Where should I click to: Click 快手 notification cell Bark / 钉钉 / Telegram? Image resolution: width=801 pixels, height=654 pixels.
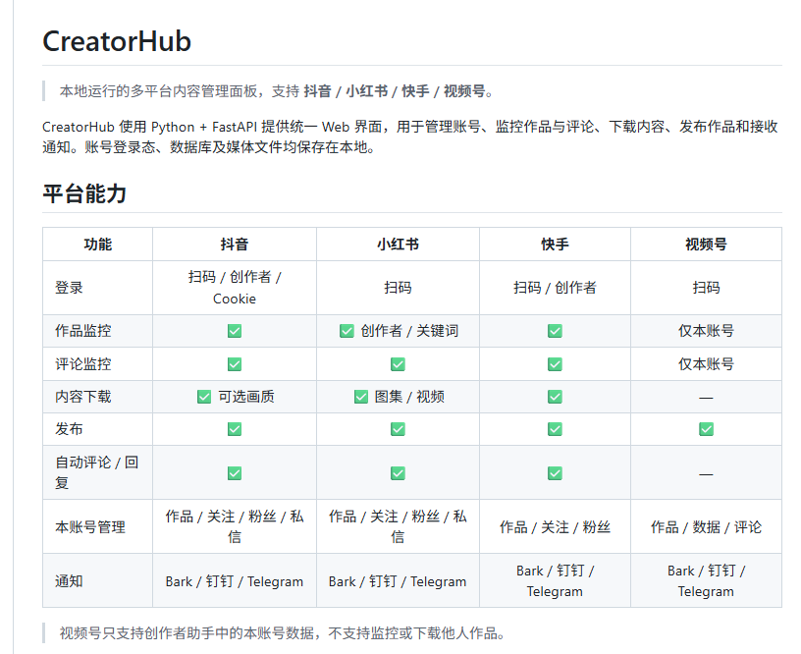[555, 581]
